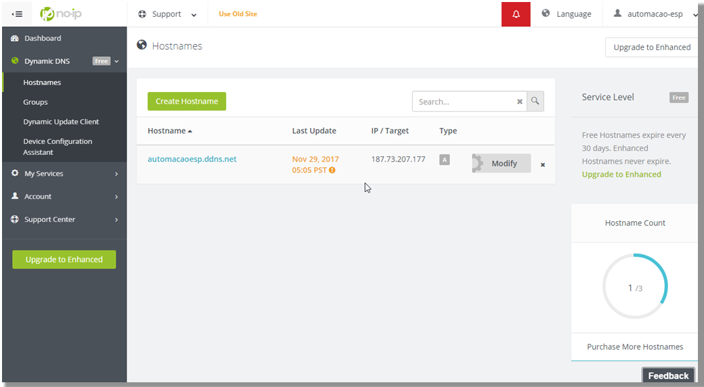Click the My Services gear icon
Viewport: 704px width, 387px height.
[x=15, y=173]
